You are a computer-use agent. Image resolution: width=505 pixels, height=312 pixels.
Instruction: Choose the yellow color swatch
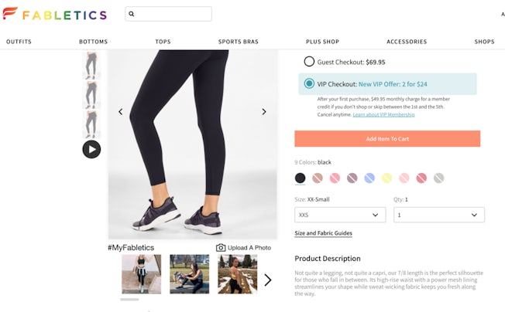pyautogui.click(x=386, y=178)
